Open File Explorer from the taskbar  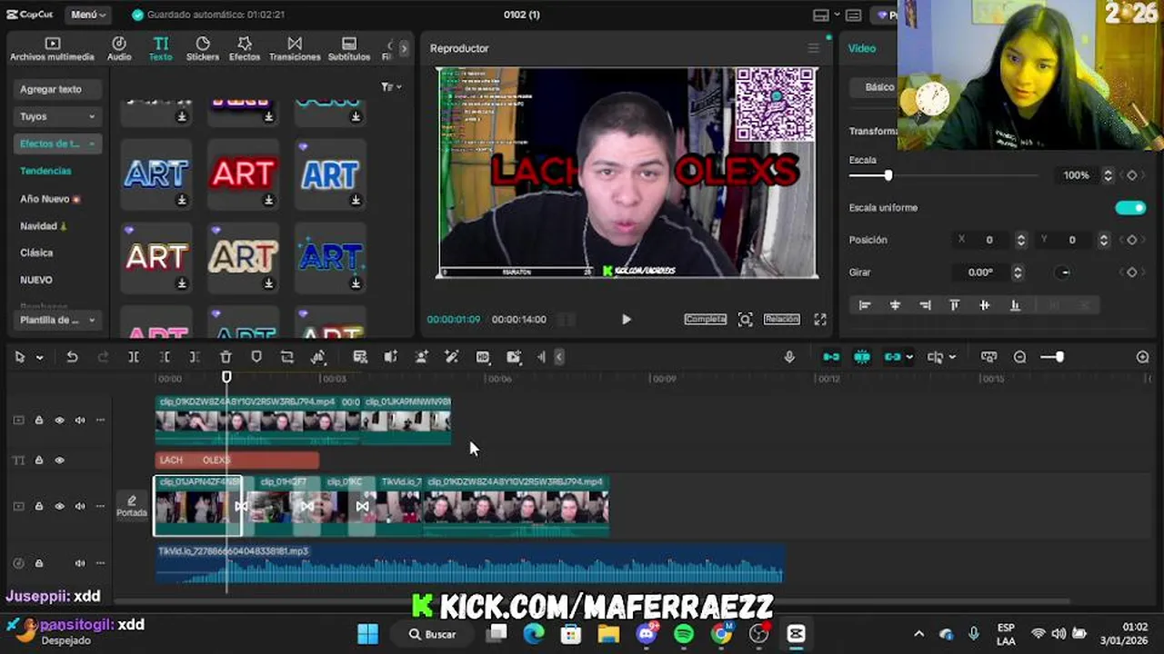pyautogui.click(x=608, y=634)
